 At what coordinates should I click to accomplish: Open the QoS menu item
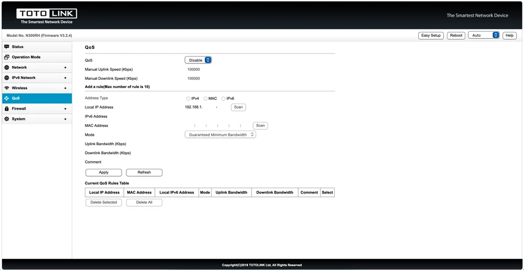click(16, 98)
